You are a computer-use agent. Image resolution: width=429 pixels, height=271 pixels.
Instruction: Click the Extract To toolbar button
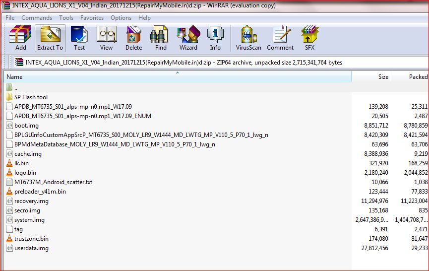[x=50, y=38]
